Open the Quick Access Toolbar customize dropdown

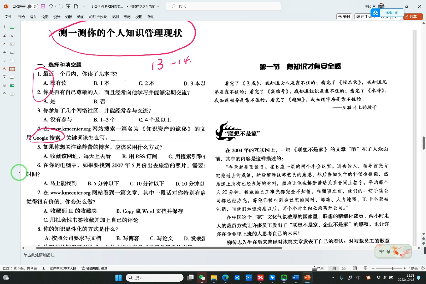click(x=84, y=6)
